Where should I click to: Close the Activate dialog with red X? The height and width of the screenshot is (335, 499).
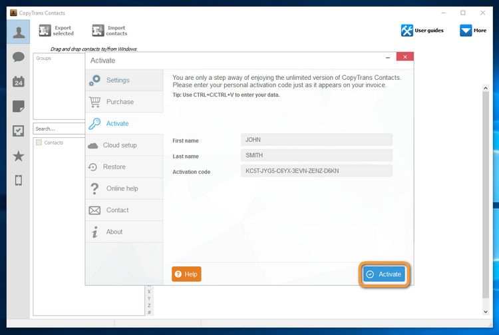pos(405,57)
